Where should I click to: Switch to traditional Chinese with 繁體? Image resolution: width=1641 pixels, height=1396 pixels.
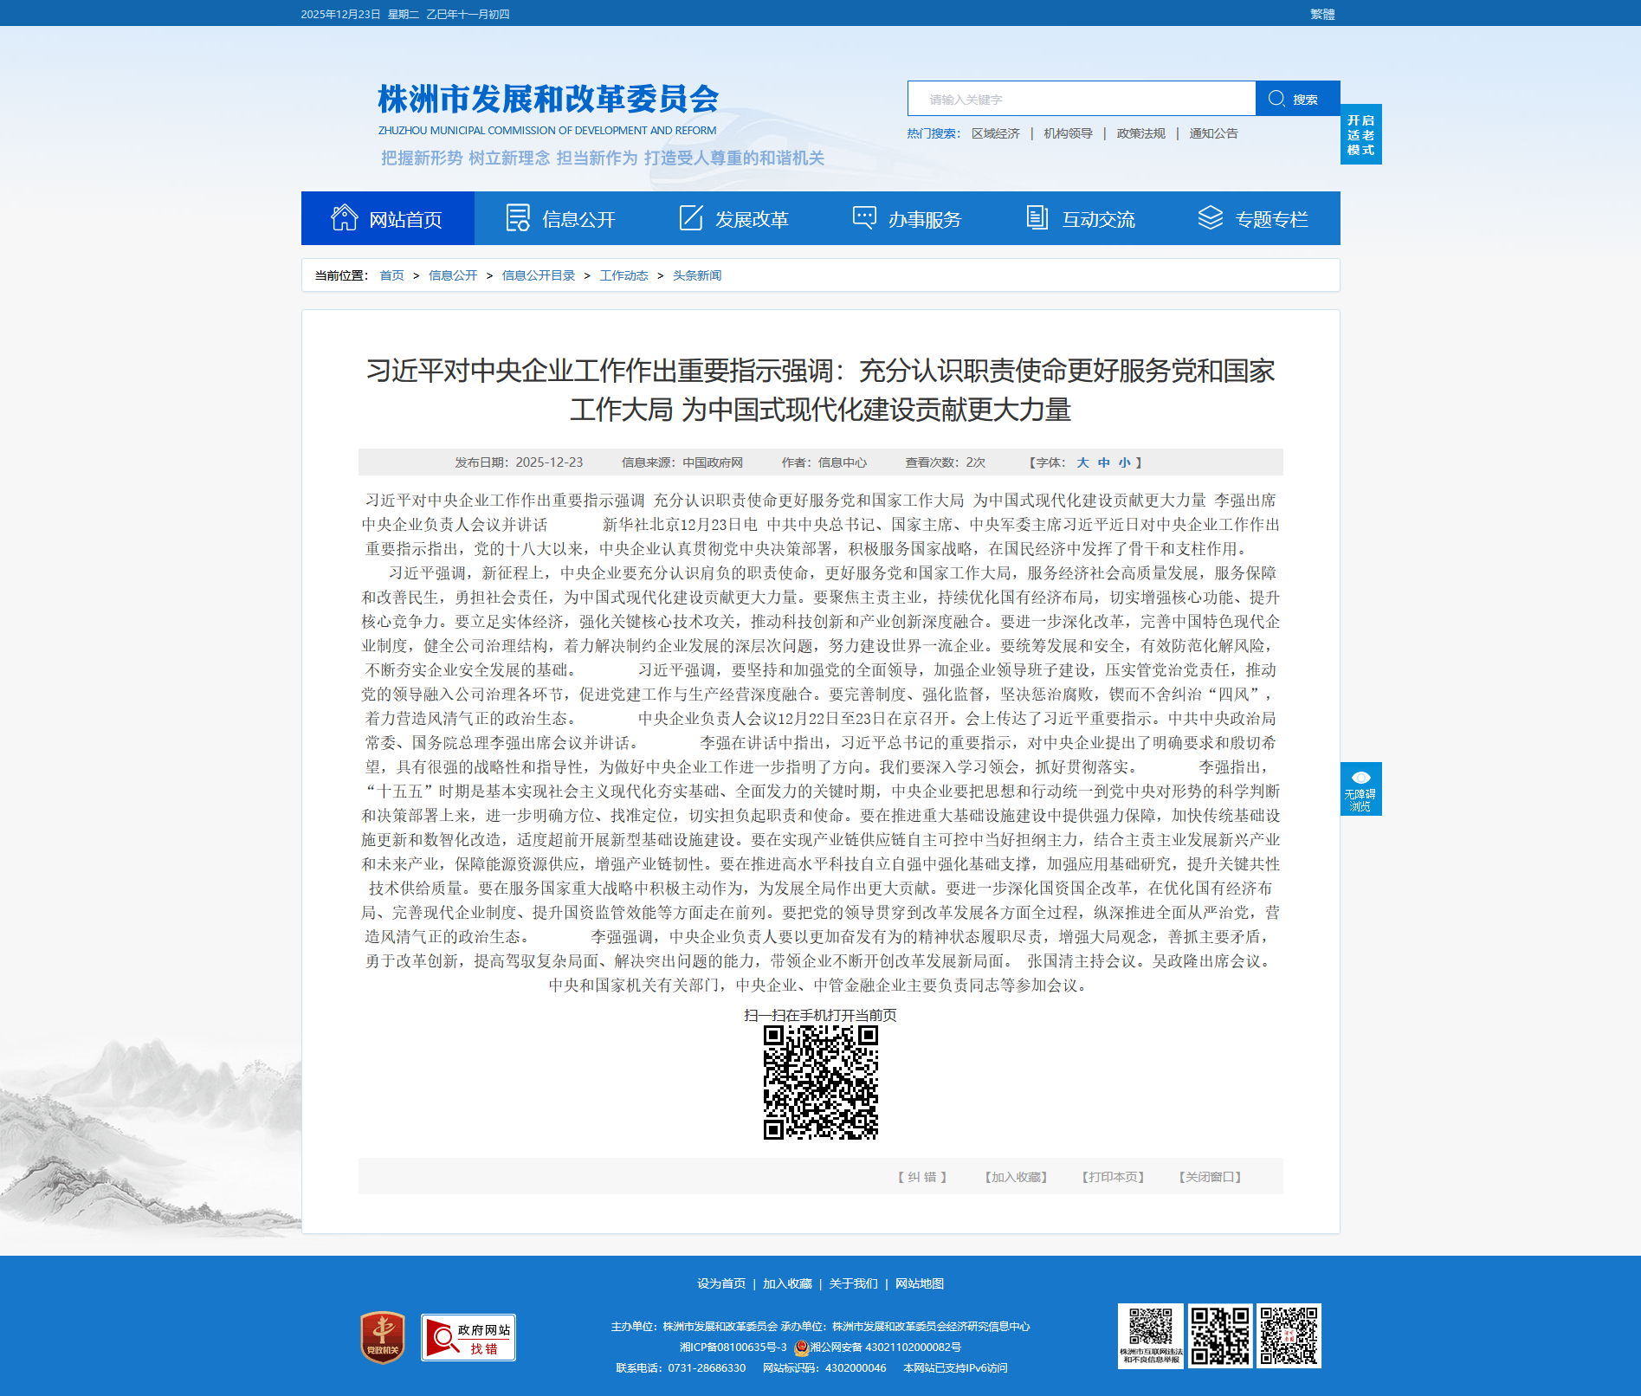(1321, 14)
